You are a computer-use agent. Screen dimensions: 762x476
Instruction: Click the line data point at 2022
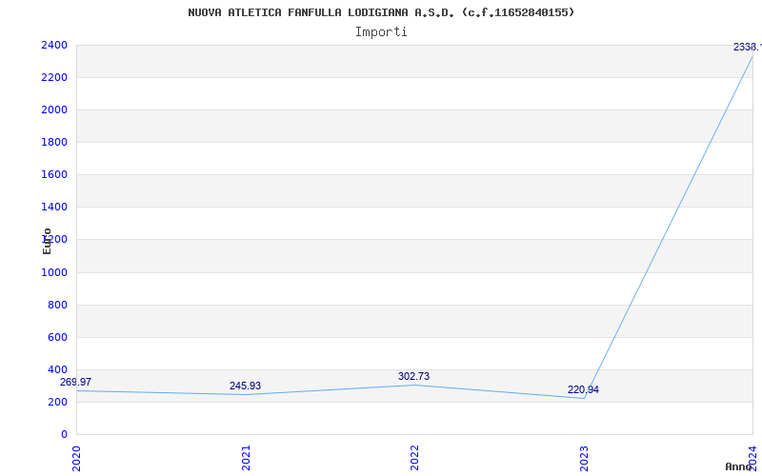pos(414,386)
